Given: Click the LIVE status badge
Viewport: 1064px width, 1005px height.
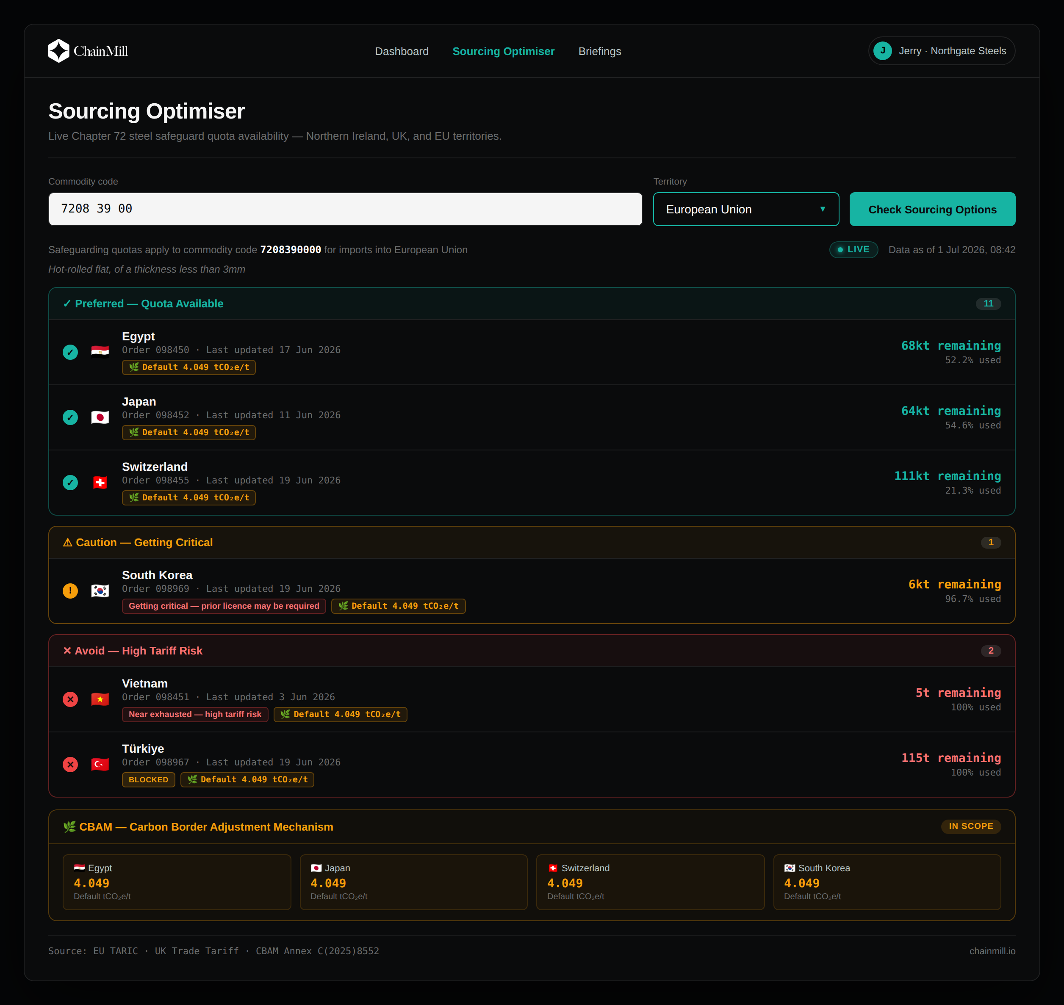Looking at the screenshot, I should (x=853, y=250).
